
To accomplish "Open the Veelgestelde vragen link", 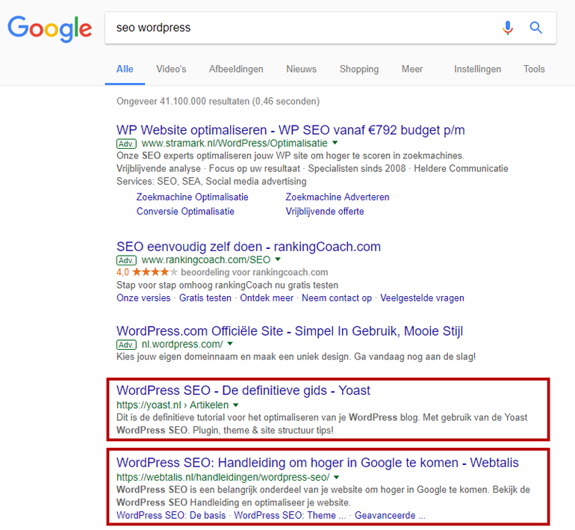I will [422, 298].
